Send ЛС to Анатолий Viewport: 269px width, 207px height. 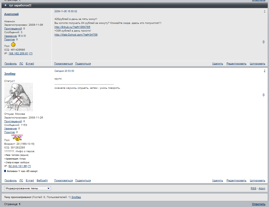click(21, 64)
